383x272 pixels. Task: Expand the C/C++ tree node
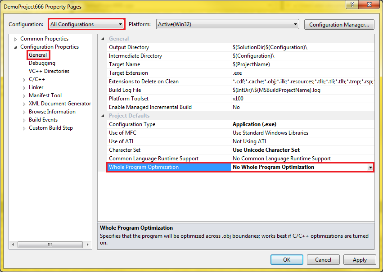[x=24, y=80]
